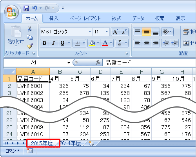This screenshot has height=157, width=196.
Task: Toggle wrap text icon
Action: click(x=186, y=32)
